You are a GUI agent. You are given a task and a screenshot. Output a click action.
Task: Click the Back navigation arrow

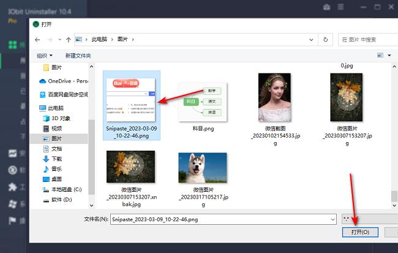37,39
